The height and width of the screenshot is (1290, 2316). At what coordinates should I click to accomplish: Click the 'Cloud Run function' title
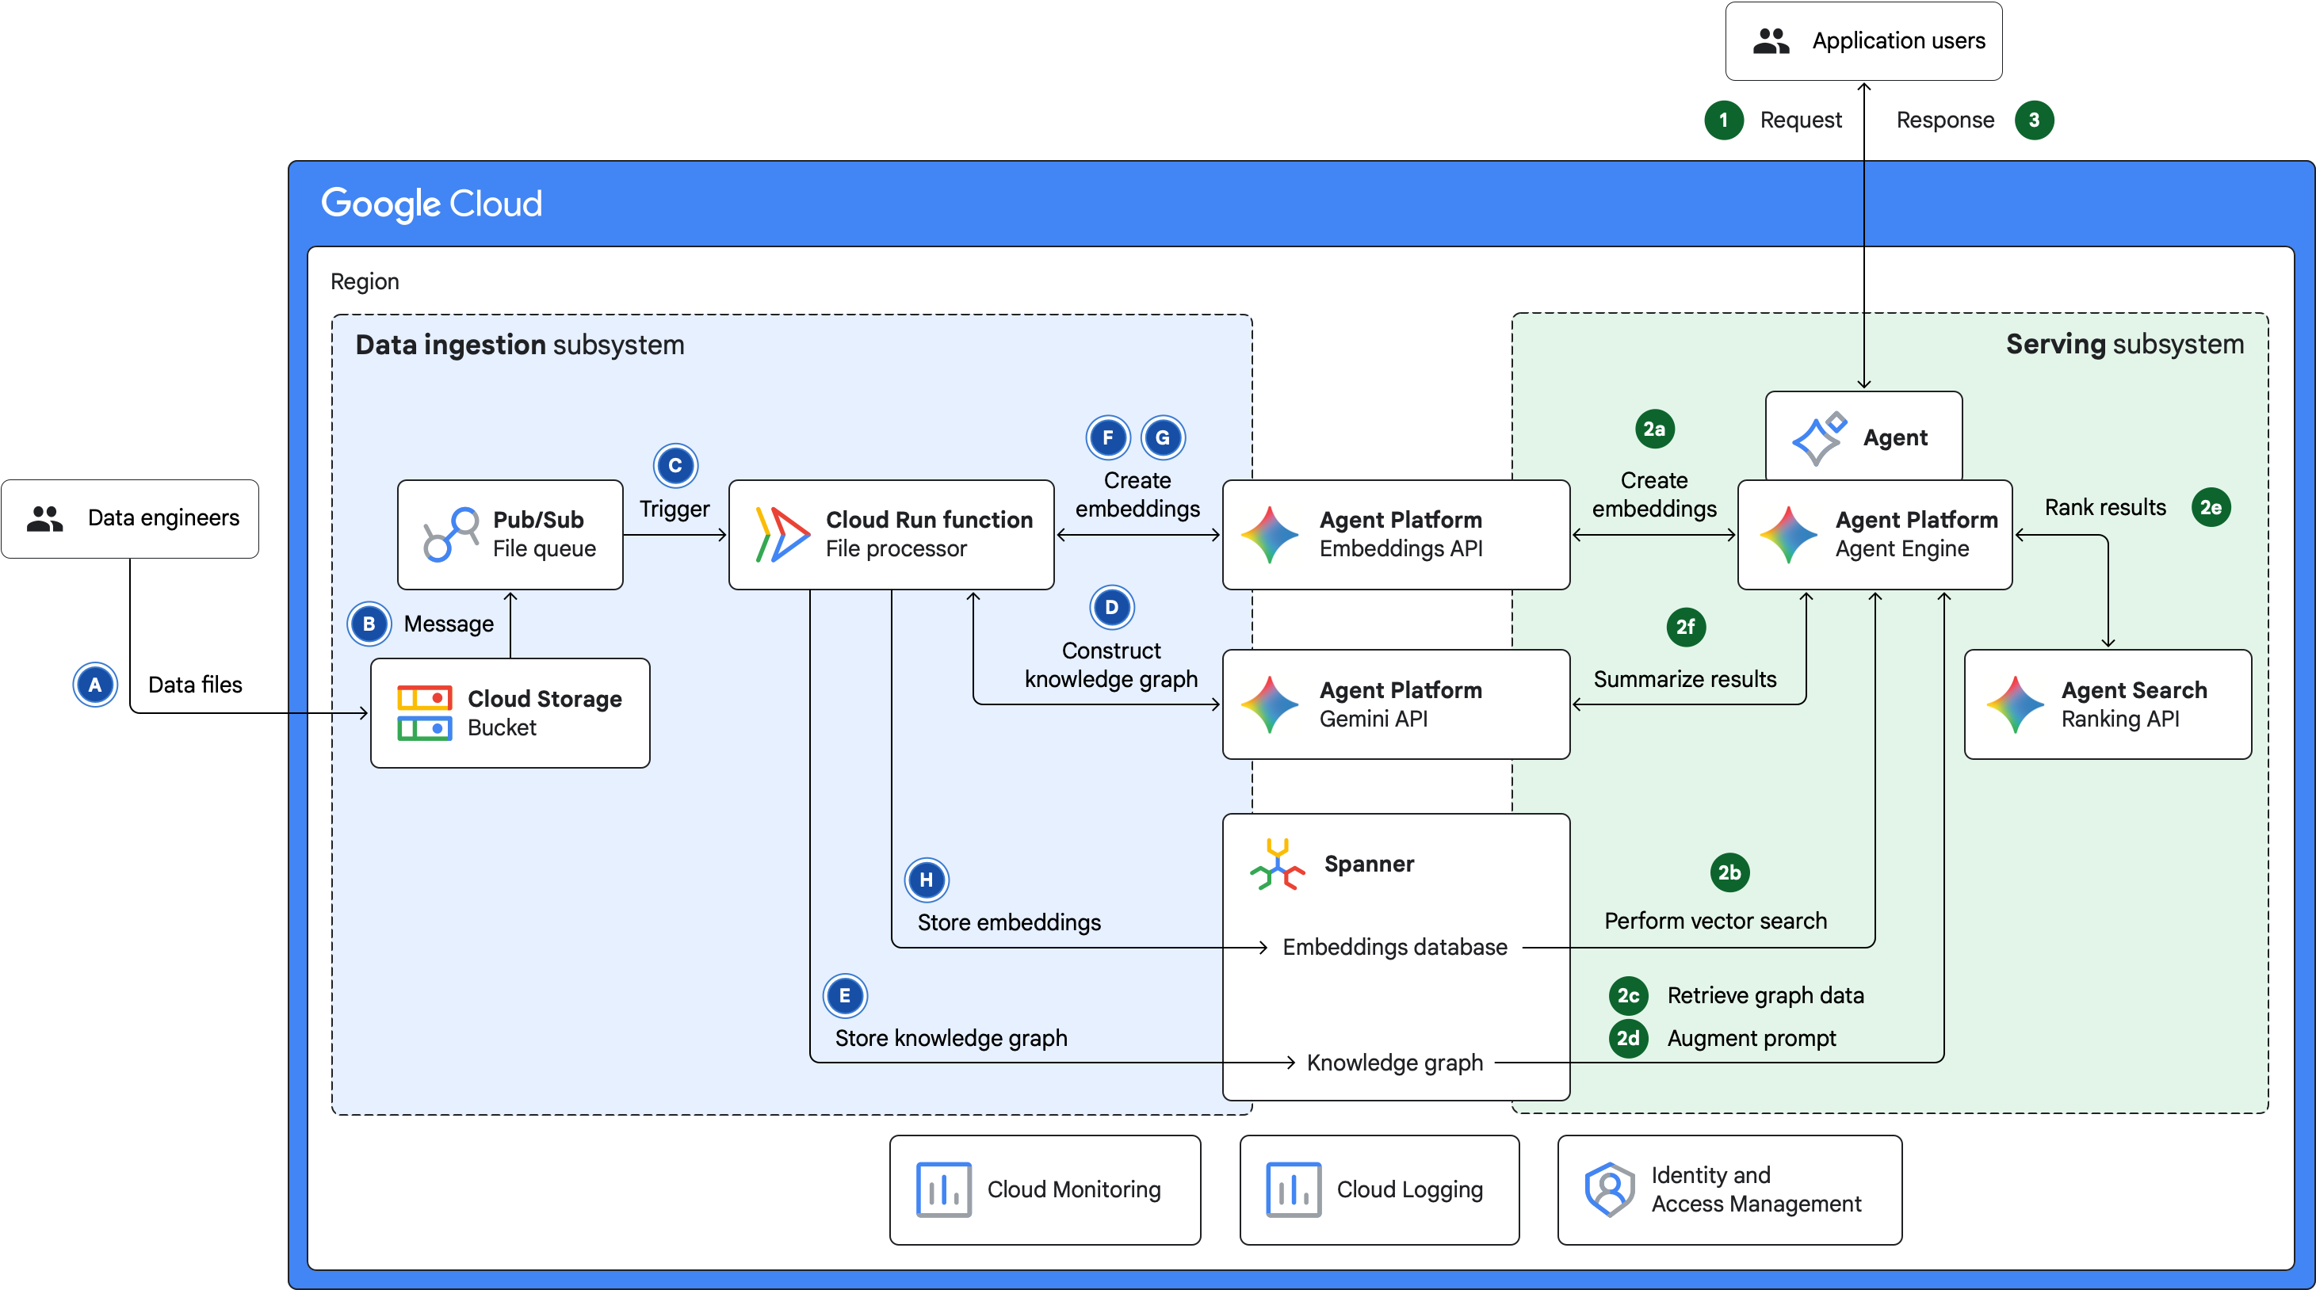point(930,521)
